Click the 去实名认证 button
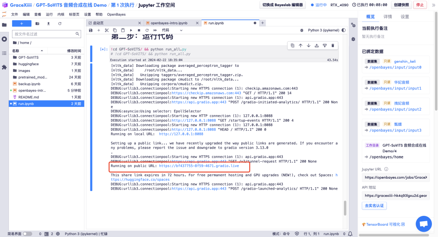 [374, 206]
